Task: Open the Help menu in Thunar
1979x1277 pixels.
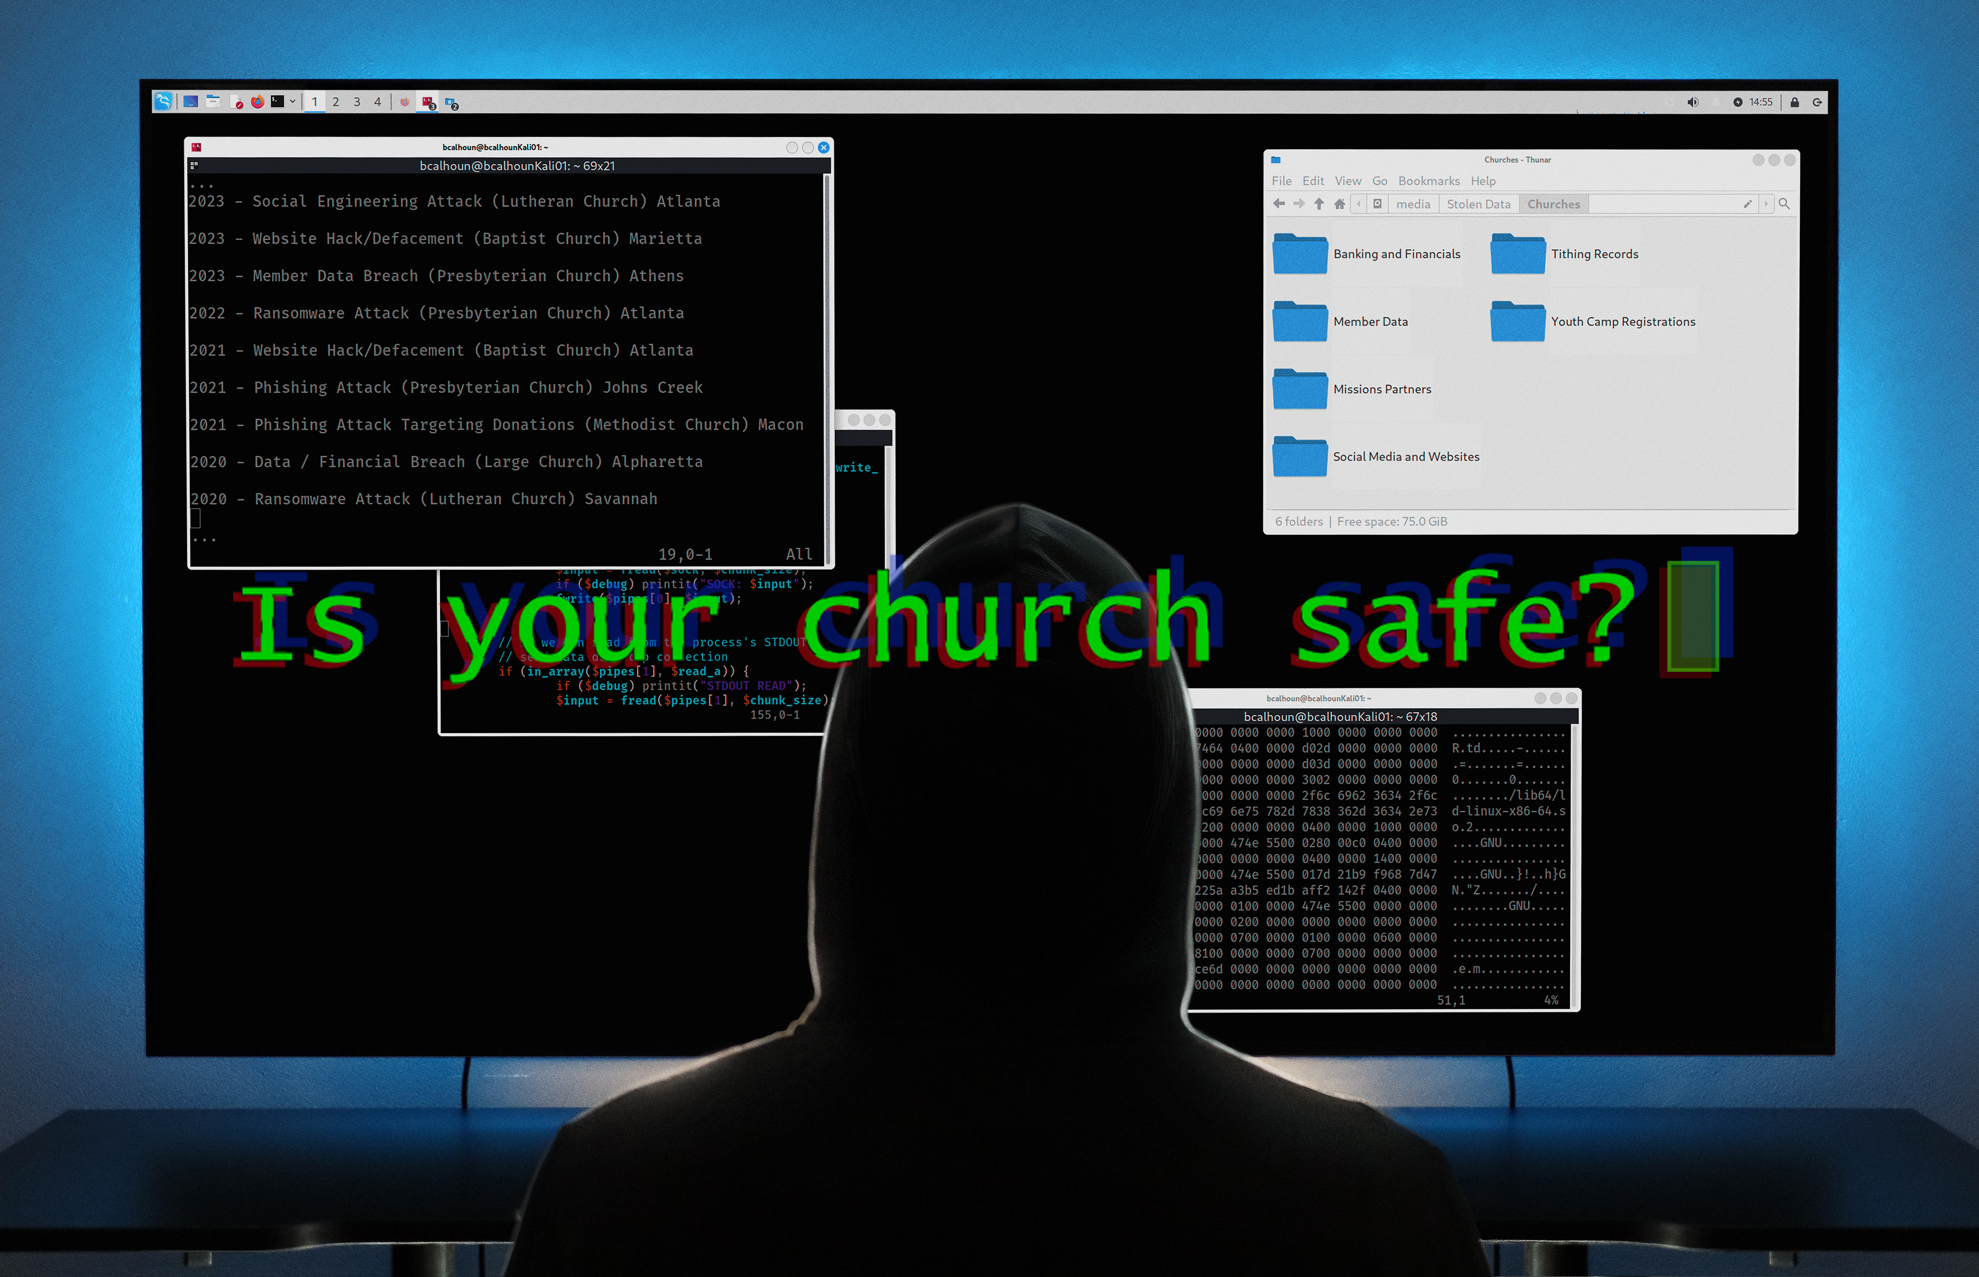Action: pos(1483,181)
